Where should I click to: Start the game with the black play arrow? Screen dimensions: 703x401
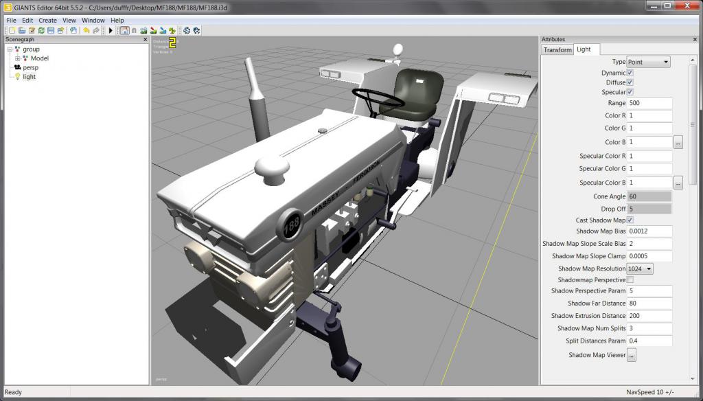pyautogui.click(x=111, y=30)
